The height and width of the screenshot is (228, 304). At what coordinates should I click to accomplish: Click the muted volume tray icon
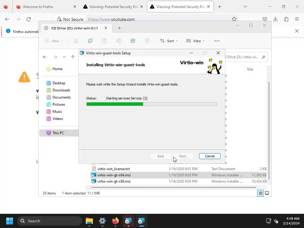276,221
